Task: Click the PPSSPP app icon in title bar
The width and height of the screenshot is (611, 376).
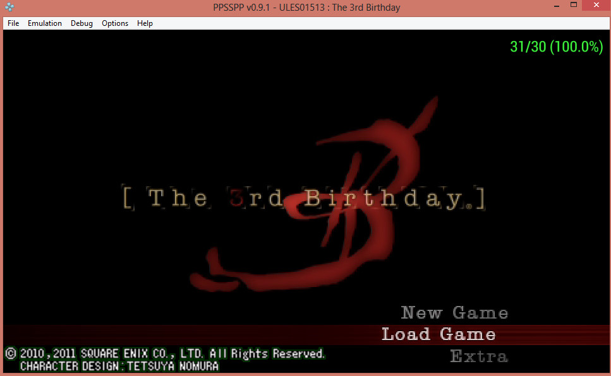Action: click(x=9, y=8)
